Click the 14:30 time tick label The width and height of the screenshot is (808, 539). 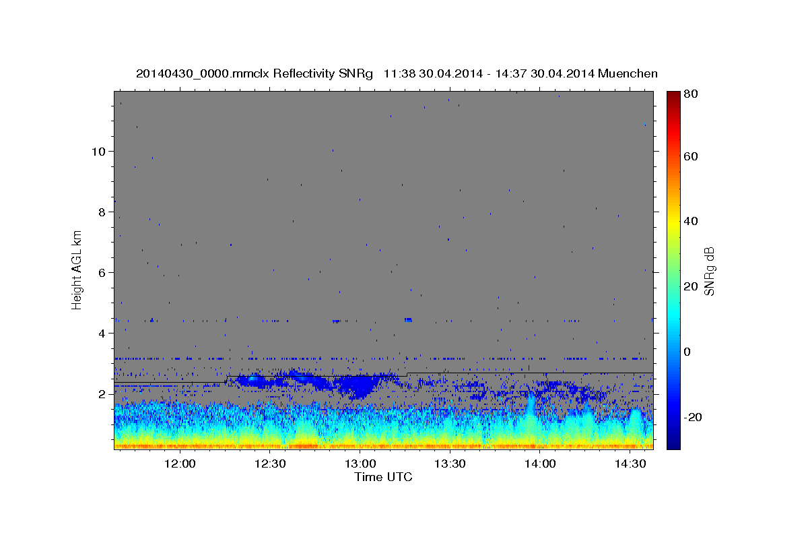pyautogui.click(x=630, y=464)
